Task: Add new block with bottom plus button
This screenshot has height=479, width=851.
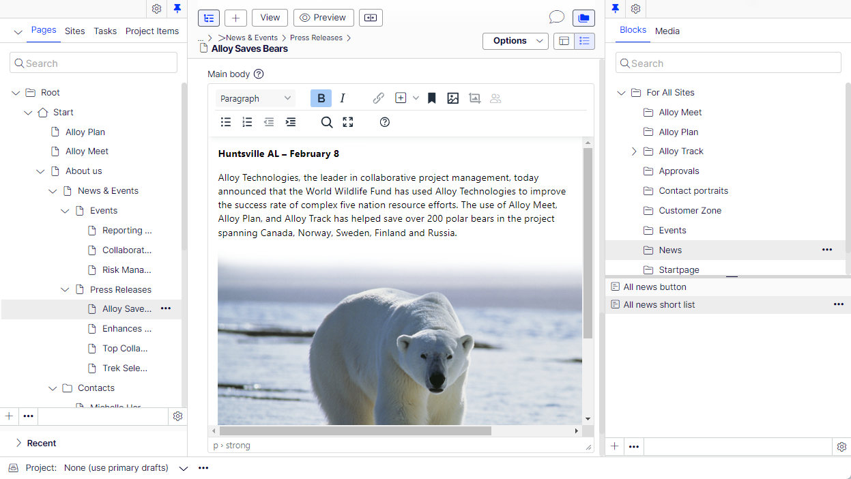Action: (x=615, y=446)
